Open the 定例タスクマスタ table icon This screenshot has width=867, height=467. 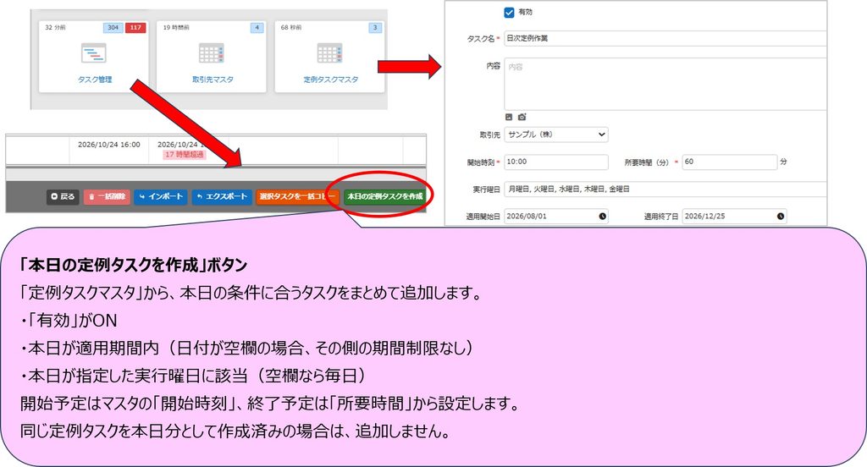[x=330, y=53]
